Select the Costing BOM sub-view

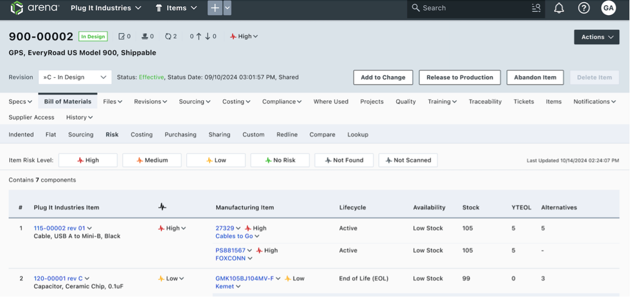[142, 135]
